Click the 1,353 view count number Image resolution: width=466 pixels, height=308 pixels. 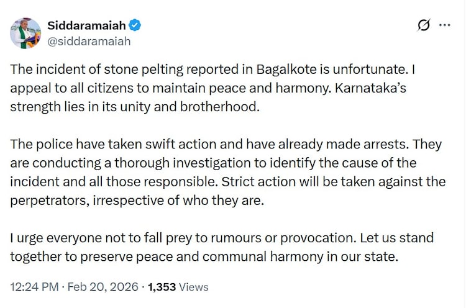tap(162, 287)
